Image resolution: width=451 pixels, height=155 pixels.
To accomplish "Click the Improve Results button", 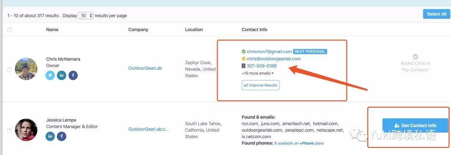I will [260, 85].
